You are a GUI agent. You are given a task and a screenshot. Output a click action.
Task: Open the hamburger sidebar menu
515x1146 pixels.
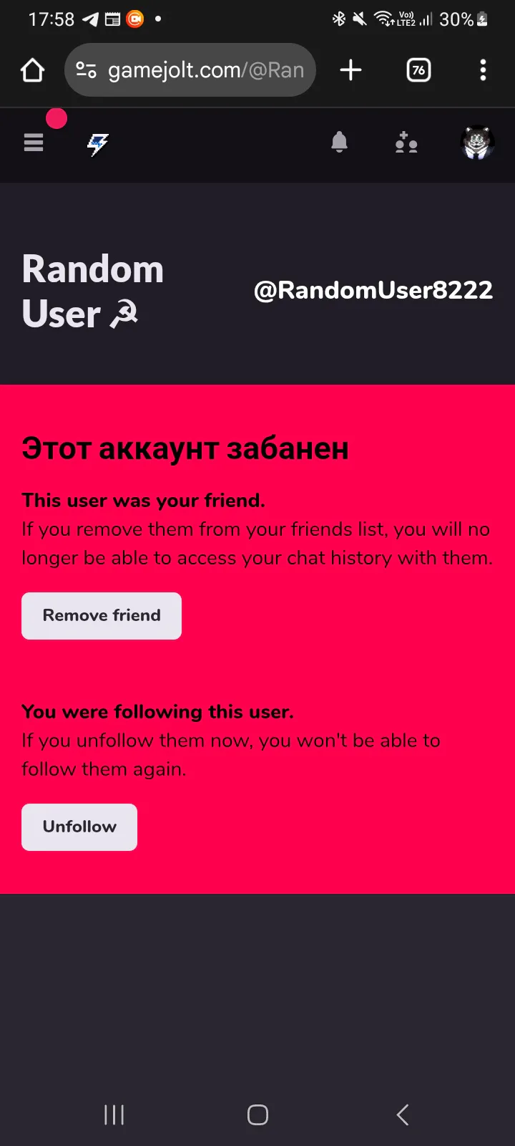[34, 143]
